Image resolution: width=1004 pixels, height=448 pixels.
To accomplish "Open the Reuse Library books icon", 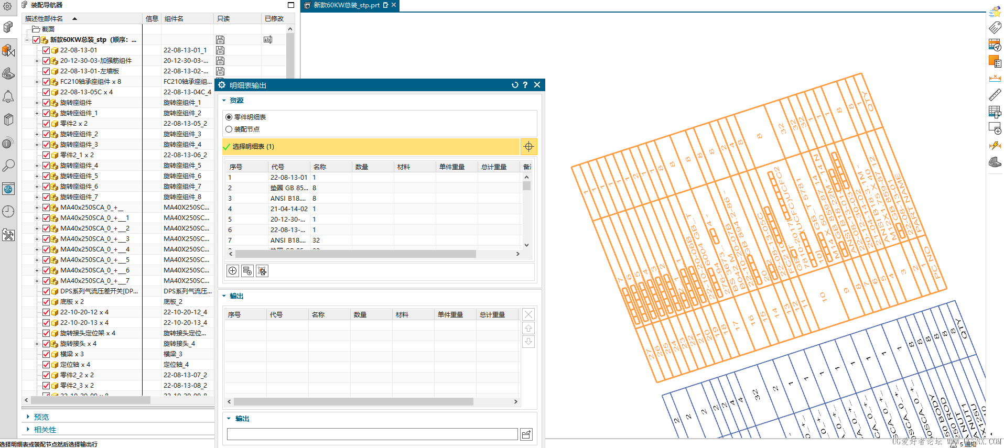I will (x=8, y=119).
